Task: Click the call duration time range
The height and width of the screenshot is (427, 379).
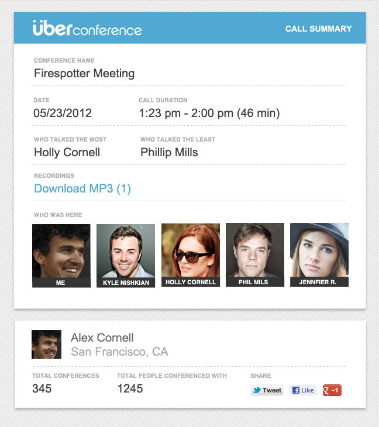Action: [209, 113]
